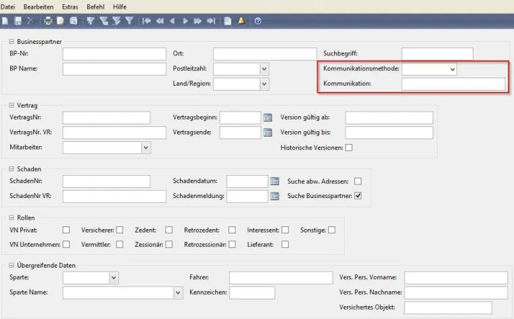
Task: Expand the Land/Region dropdown list
Action: 264,84
